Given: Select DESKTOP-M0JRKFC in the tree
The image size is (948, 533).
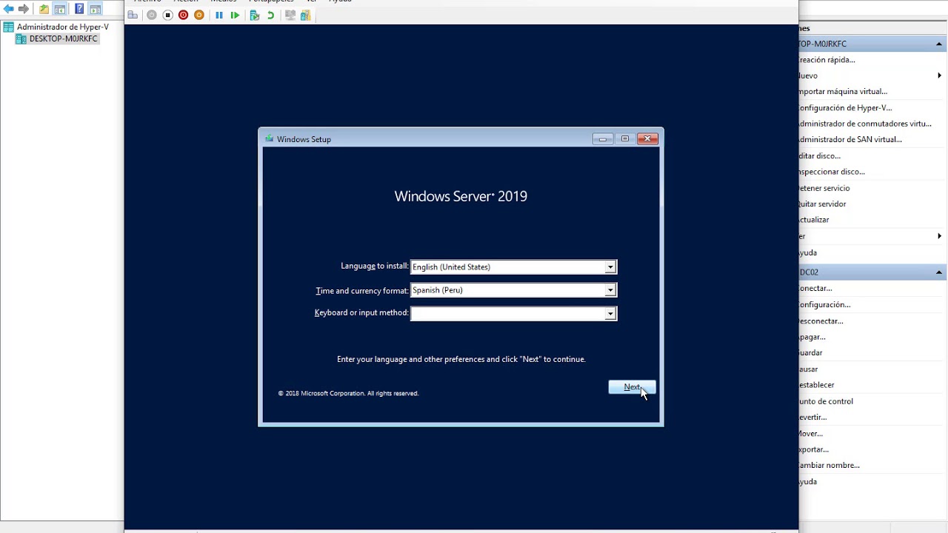Looking at the screenshot, I should pyautogui.click(x=63, y=38).
